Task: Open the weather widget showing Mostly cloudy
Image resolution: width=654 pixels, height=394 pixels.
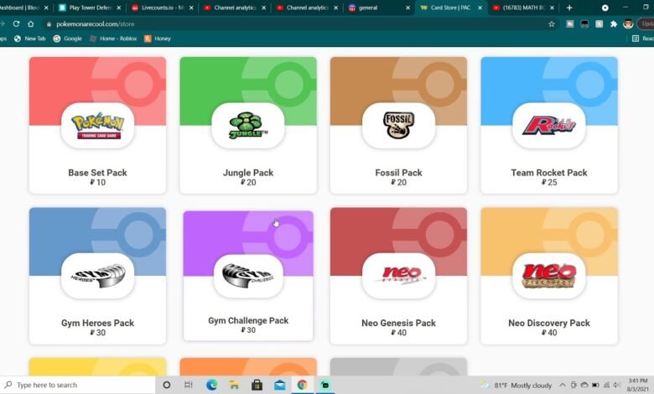Action: pyautogui.click(x=516, y=386)
